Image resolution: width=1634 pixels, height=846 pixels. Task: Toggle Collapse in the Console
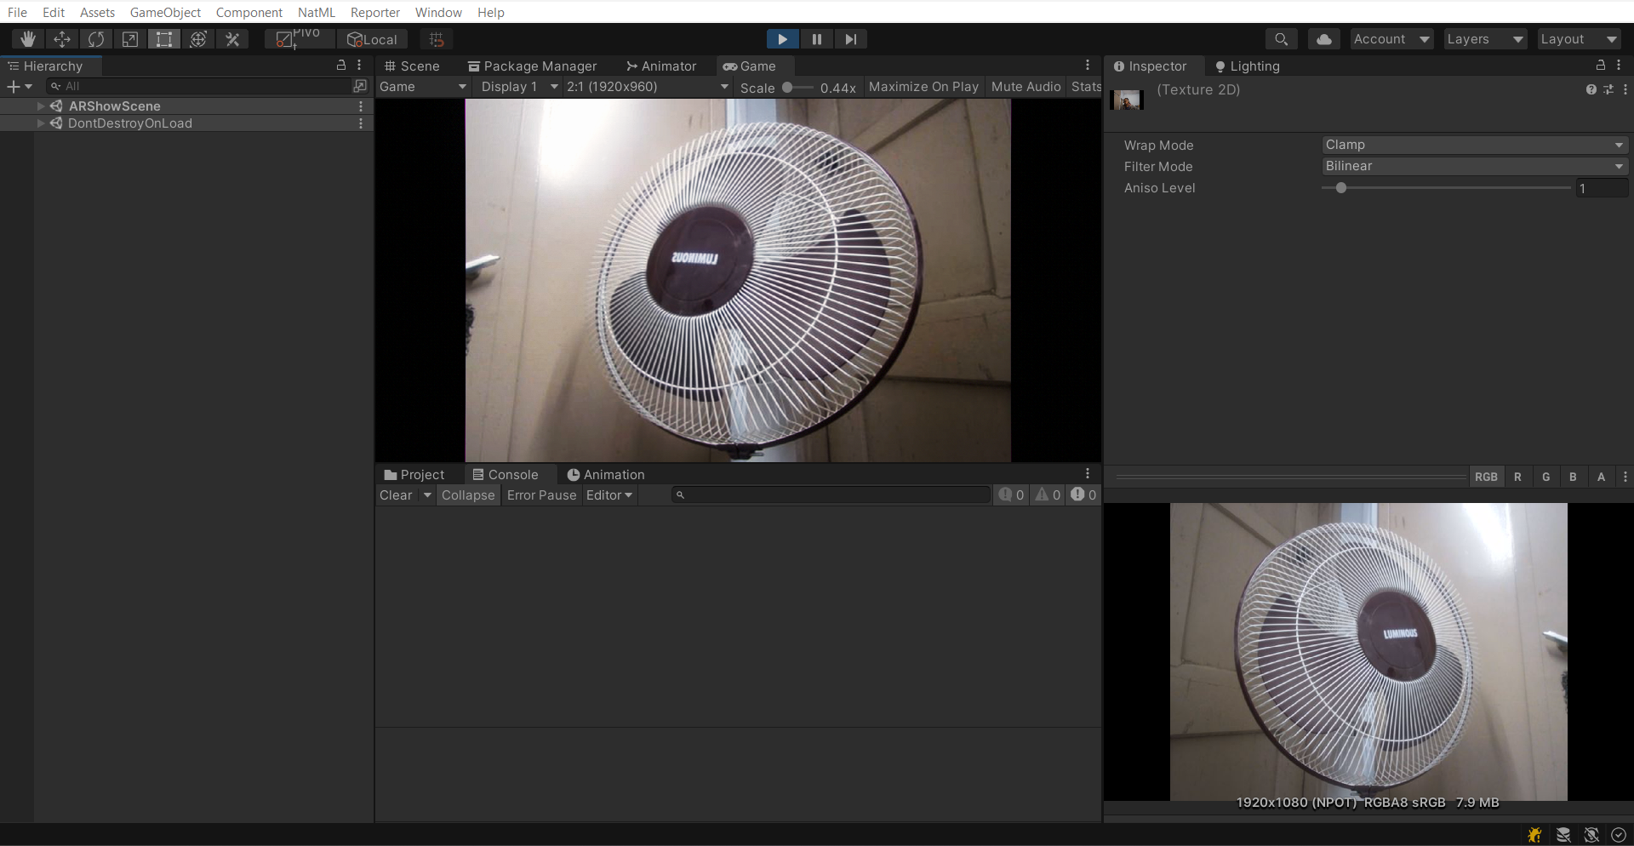(467, 494)
